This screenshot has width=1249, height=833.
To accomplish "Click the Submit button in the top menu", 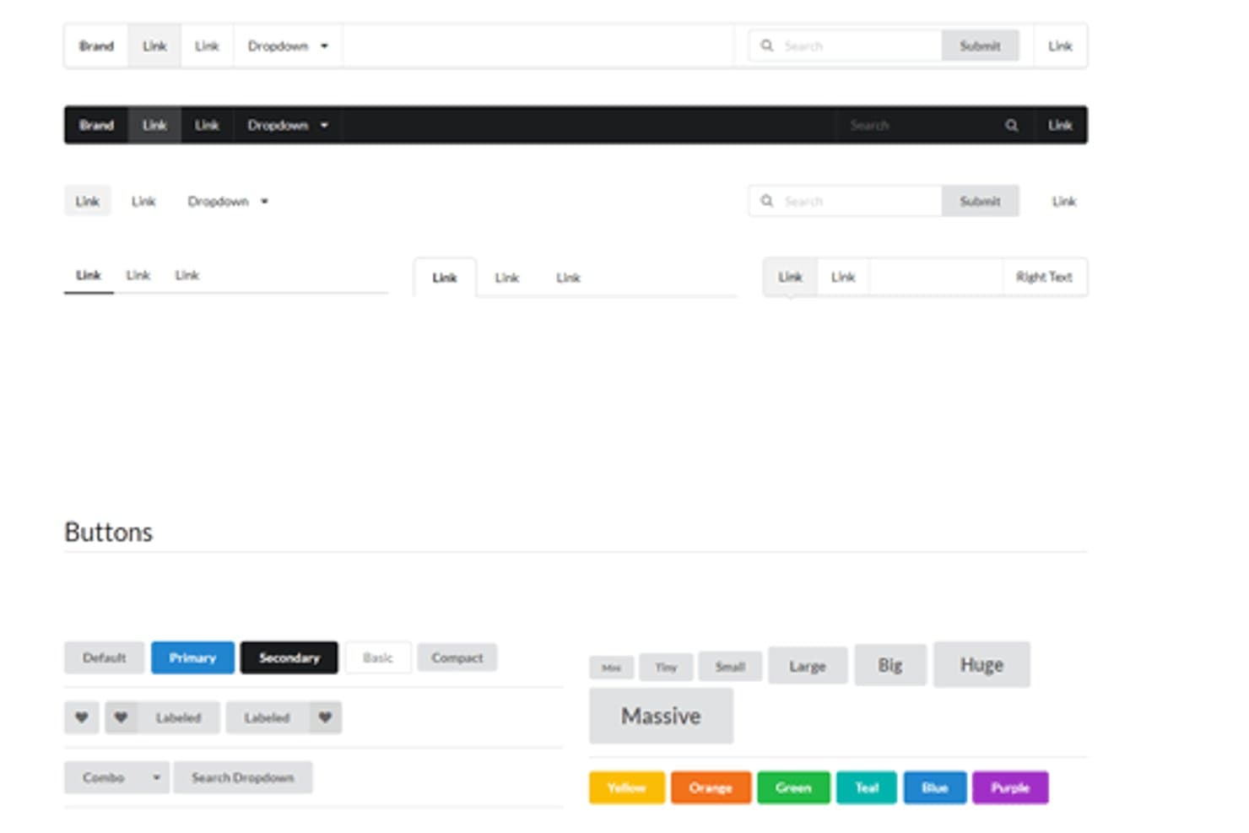I will coord(980,46).
